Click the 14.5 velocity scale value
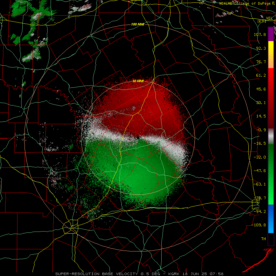The height and width of the screenshot is (276, 276). point(261,116)
